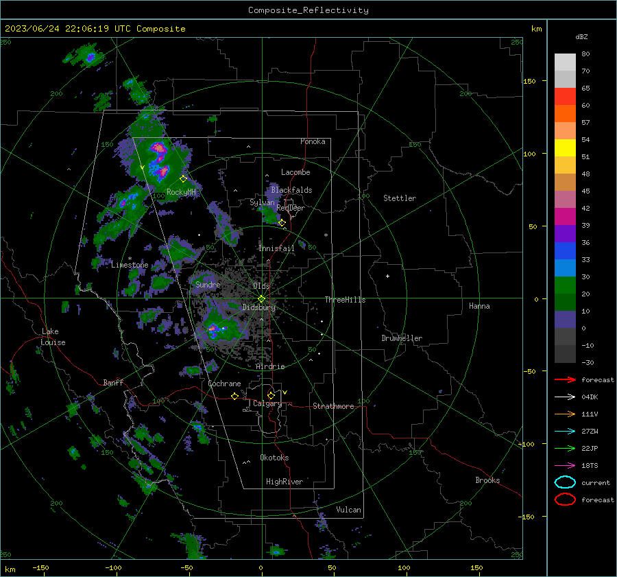Select the blue 36 dBZ color swatch

click(565, 250)
